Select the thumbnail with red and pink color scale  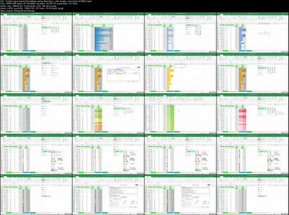coord(253,113)
